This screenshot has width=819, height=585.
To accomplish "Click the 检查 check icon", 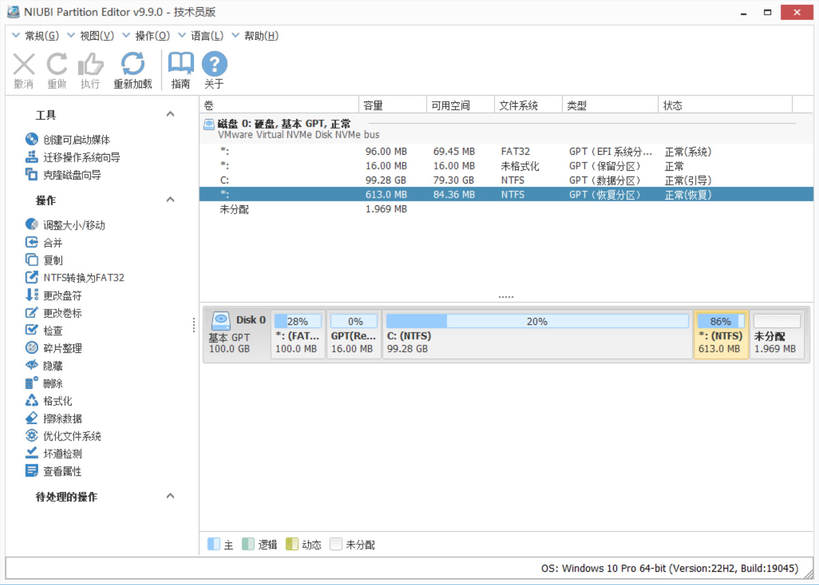I will coord(31,330).
